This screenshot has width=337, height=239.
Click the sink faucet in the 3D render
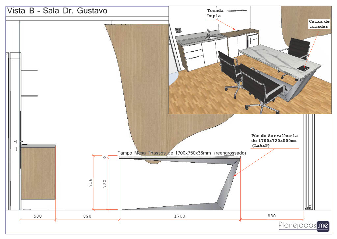[x=208, y=33]
